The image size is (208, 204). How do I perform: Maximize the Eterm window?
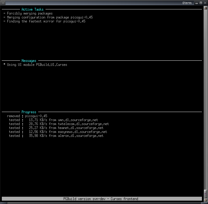coord(201,3)
